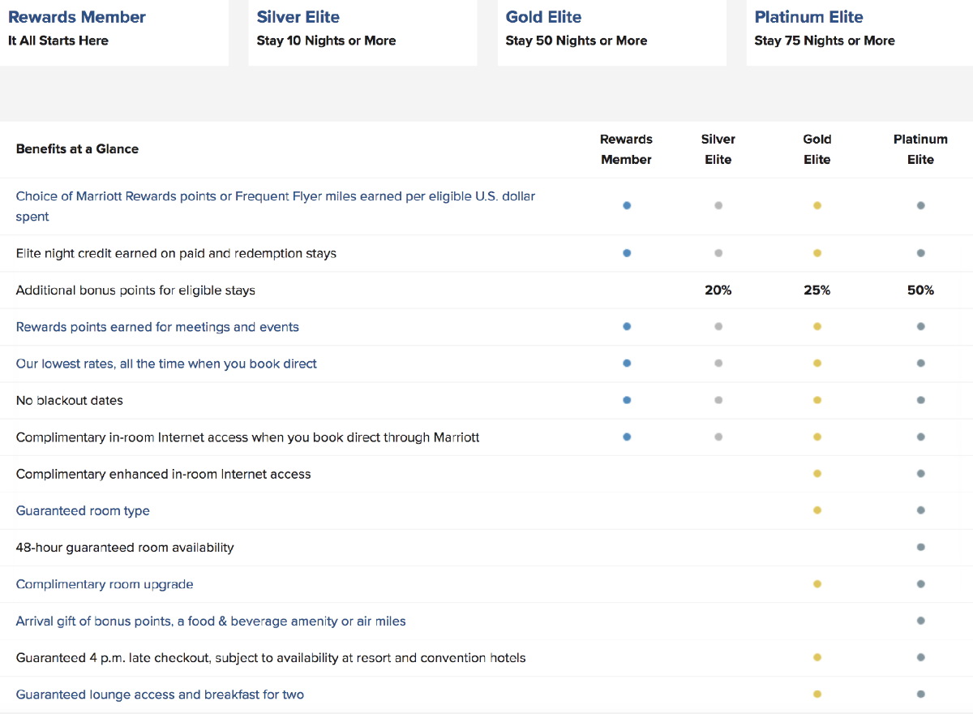
Task: Click gold dot for Guaranteed room type
Action: click(x=817, y=510)
